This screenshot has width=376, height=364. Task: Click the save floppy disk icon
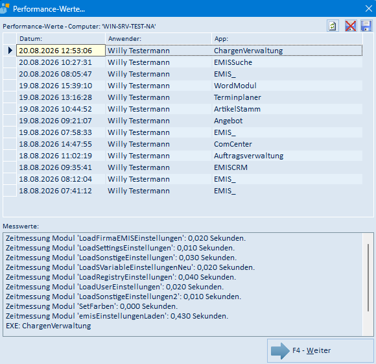[x=366, y=26]
